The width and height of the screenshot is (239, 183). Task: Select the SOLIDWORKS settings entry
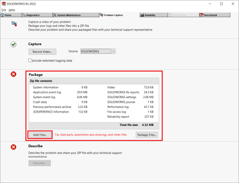point(130,97)
